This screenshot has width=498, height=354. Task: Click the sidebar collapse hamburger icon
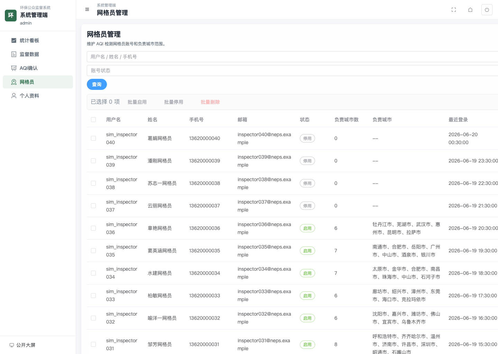[x=87, y=10]
